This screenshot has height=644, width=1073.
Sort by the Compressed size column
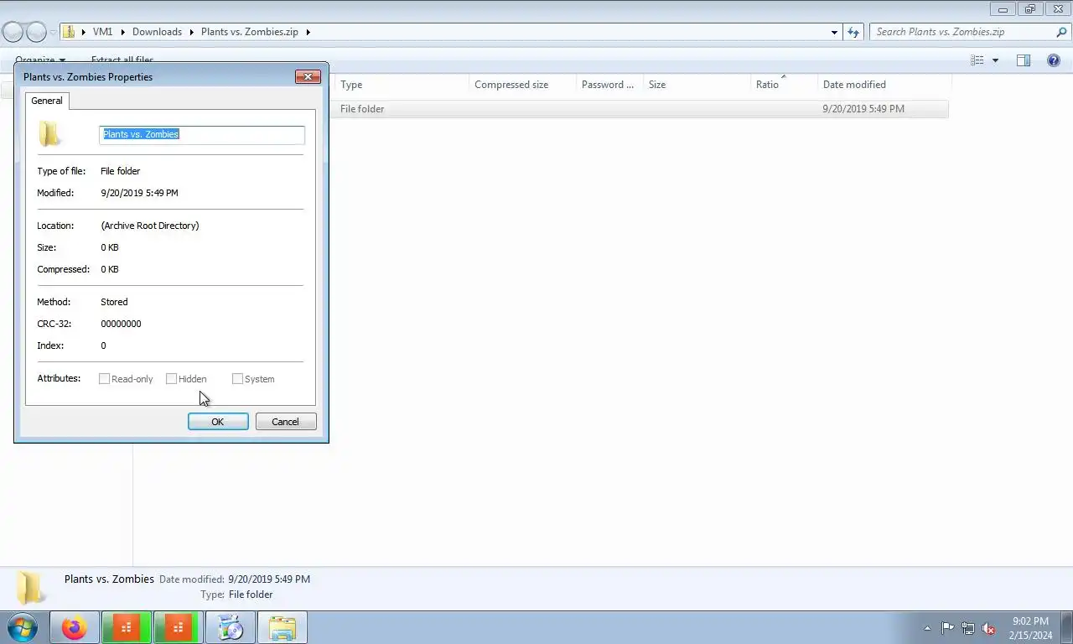pyautogui.click(x=522, y=85)
